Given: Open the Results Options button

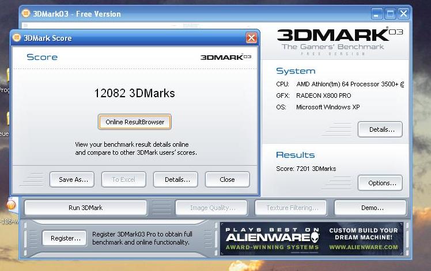Looking at the screenshot, I should tap(380, 183).
